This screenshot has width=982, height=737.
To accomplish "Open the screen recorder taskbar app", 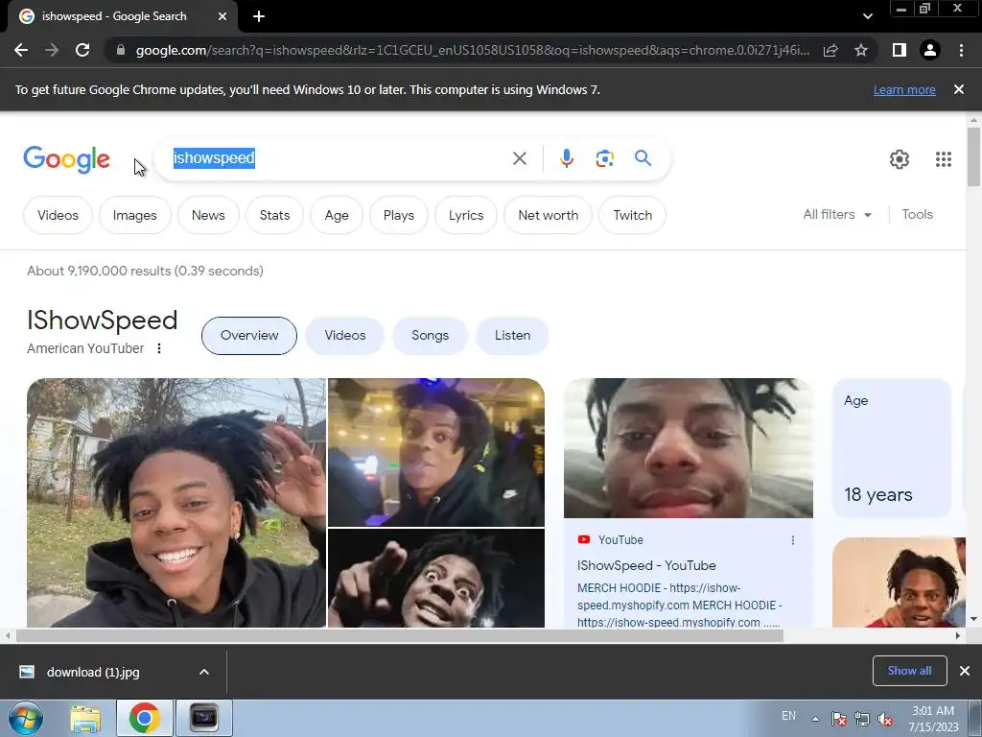I will pos(203,718).
